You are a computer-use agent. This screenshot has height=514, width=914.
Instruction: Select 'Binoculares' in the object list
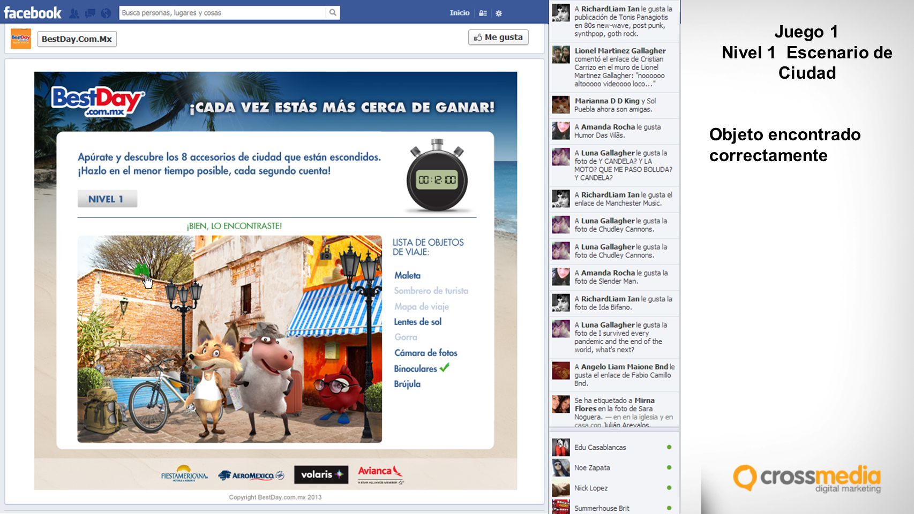click(415, 368)
